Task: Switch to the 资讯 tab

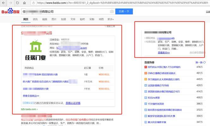Action: [x=35, y=19]
